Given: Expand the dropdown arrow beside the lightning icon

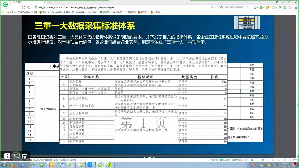Looking at the screenshot, I should [x=216, y=7].
